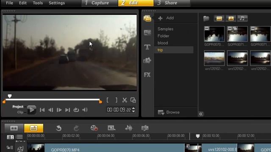Open the Settings menu

coord(57,3)
